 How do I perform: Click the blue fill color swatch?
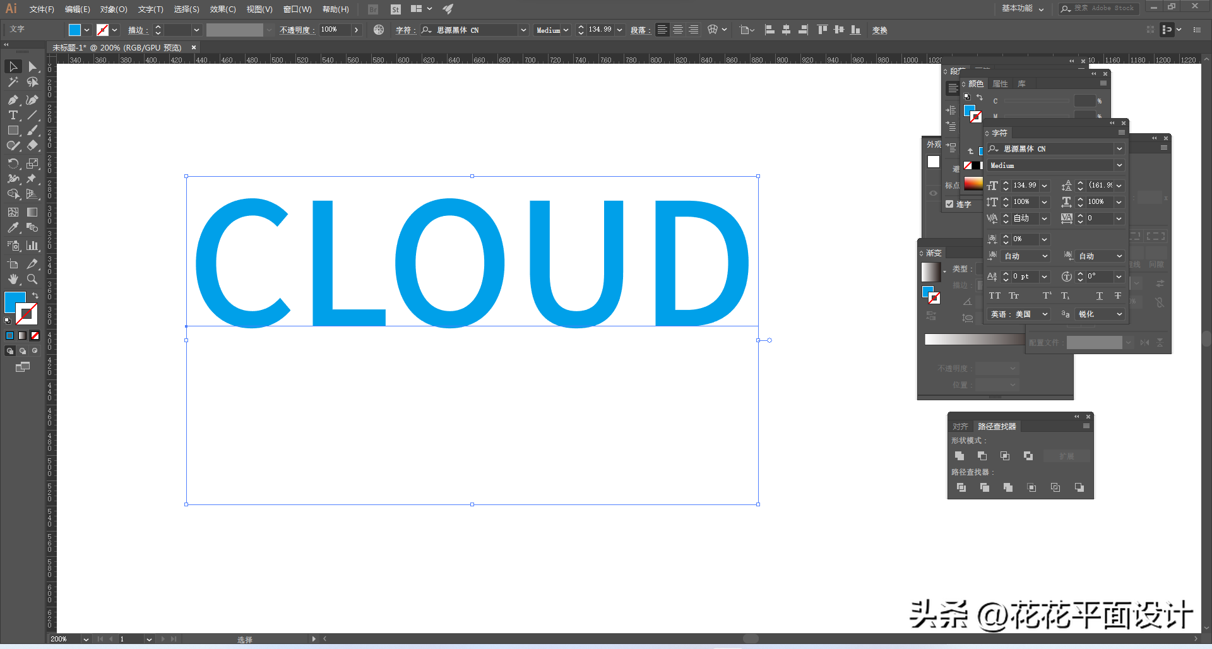click(15, 302)
